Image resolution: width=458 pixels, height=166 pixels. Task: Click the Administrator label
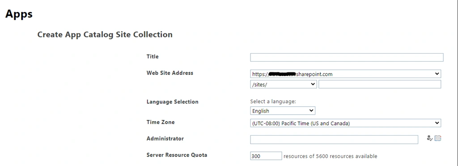click(165, 138)
